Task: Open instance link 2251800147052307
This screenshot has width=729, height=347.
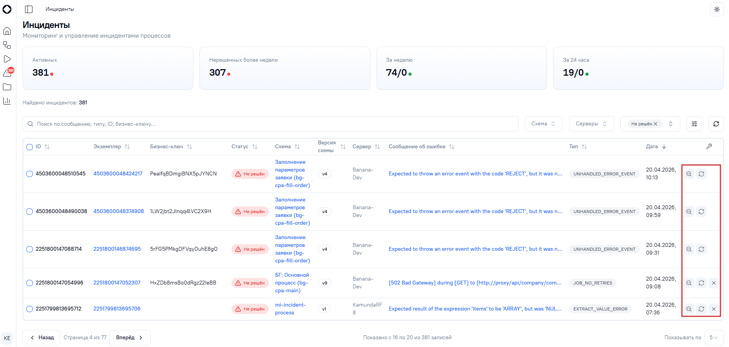Action: (117, 283)
